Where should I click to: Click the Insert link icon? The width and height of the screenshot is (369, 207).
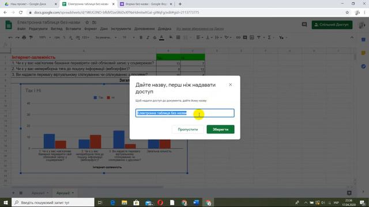(x=238, y=37)
